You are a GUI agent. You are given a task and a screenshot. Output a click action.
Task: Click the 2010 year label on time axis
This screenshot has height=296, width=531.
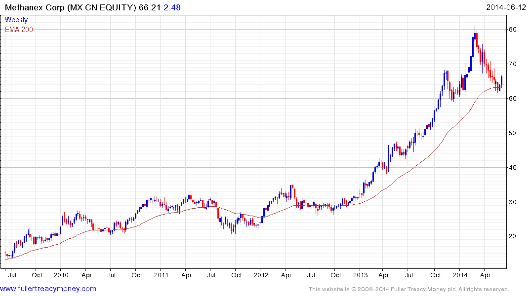point(61,275)
